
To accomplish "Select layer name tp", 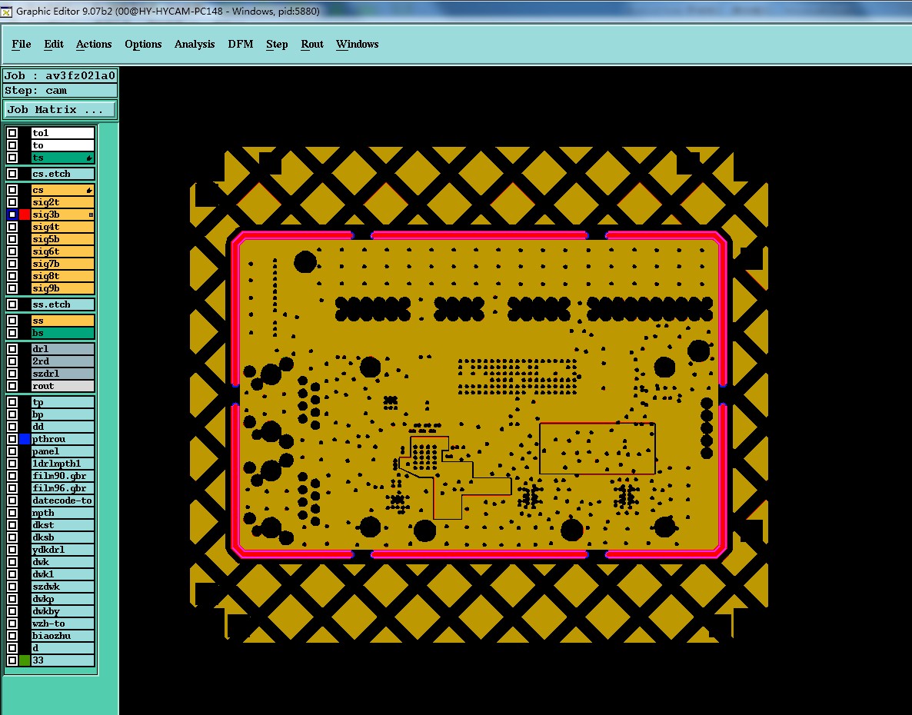I will 63,402.
